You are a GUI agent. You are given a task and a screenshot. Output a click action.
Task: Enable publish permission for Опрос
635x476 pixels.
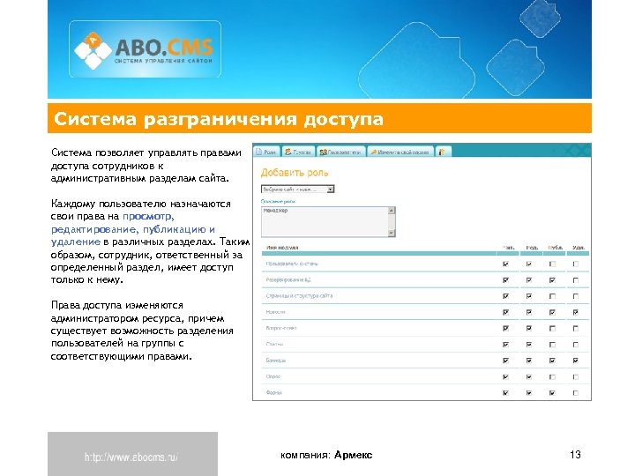552,377
